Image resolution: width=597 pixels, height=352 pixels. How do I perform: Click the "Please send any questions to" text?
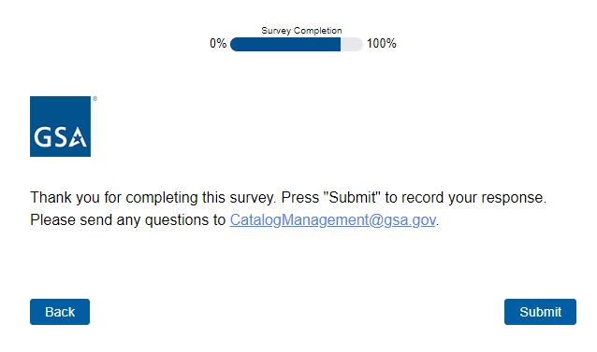click(128, 220)
